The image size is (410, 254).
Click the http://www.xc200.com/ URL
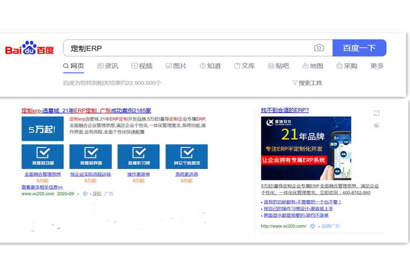click(x=284, y=226)
